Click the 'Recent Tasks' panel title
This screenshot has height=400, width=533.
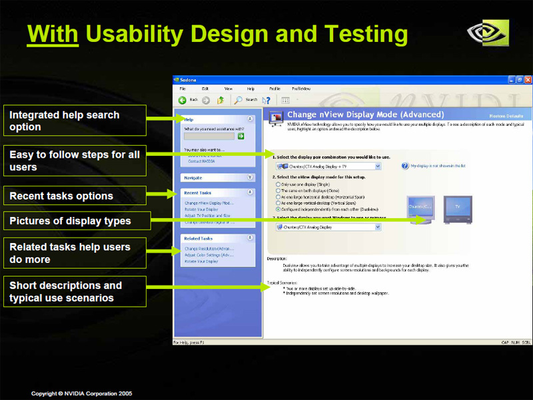point(197,192)
